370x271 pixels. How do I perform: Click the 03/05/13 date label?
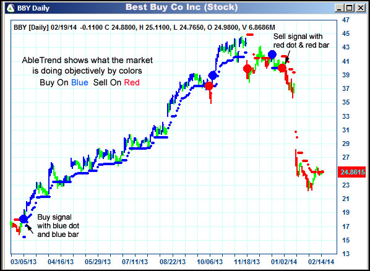[x=24, y=262]
